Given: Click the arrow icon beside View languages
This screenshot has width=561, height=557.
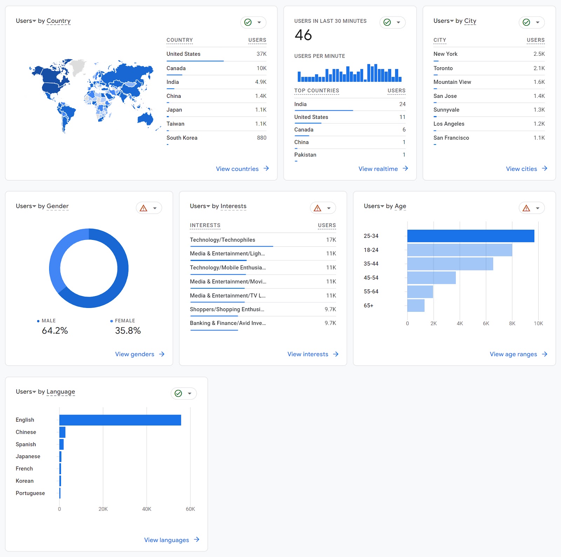Looking at the screenshot, I should [x=197, y=540].
